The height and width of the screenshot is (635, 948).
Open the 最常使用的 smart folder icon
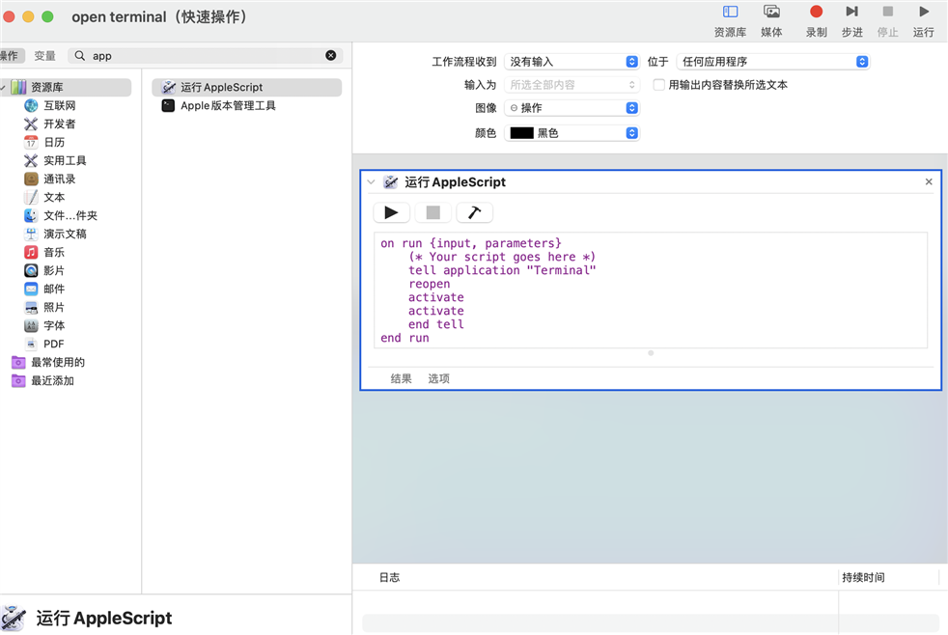(18, 363)
